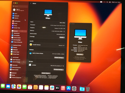Image resolution: width=125 pixels, height=93 pixels.
Task: Open Desktop & Dock settings
Action: click(x=16, y=45)
